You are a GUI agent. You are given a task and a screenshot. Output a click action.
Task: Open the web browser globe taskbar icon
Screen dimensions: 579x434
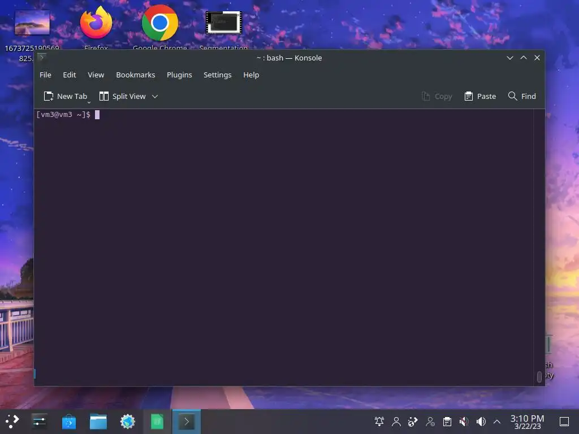pos(128,422)
